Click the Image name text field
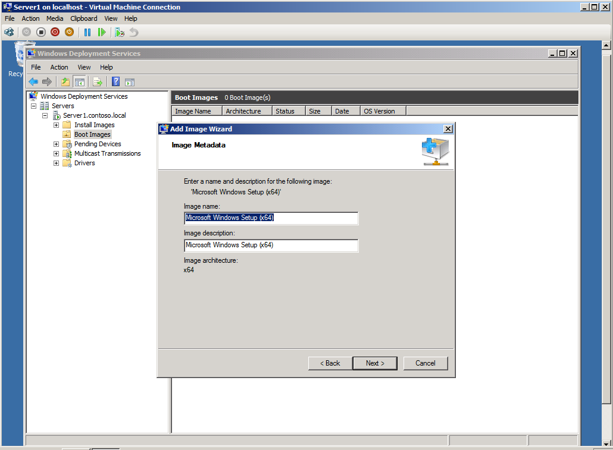This screenshot has width=613, height=450. point(271,218)
